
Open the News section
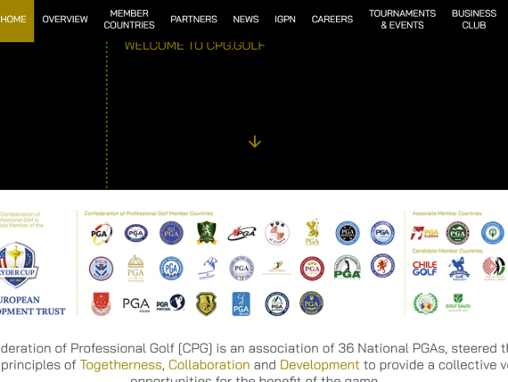(246, 20)
